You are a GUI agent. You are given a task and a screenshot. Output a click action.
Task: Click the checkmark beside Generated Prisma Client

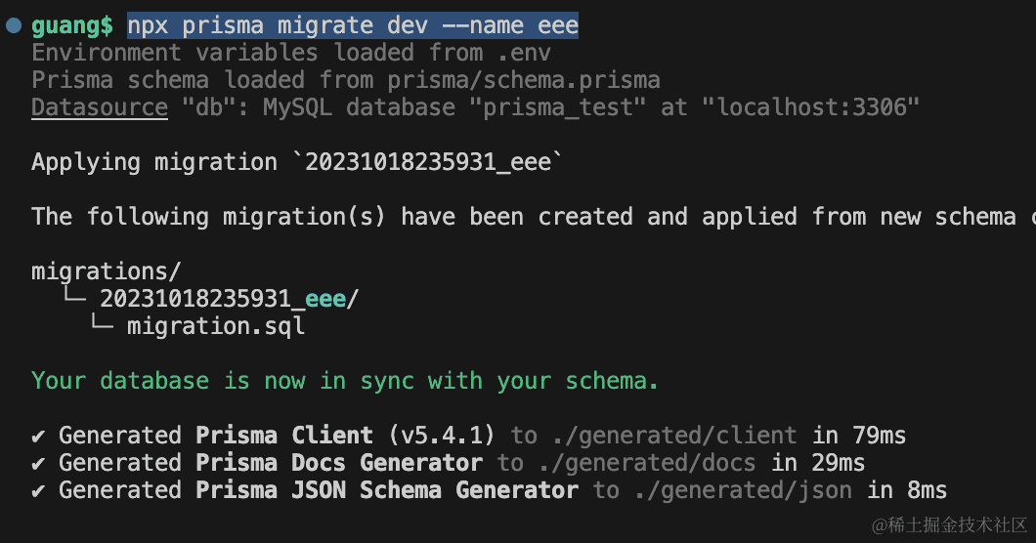pyautogui.click(x=39, y=436)
